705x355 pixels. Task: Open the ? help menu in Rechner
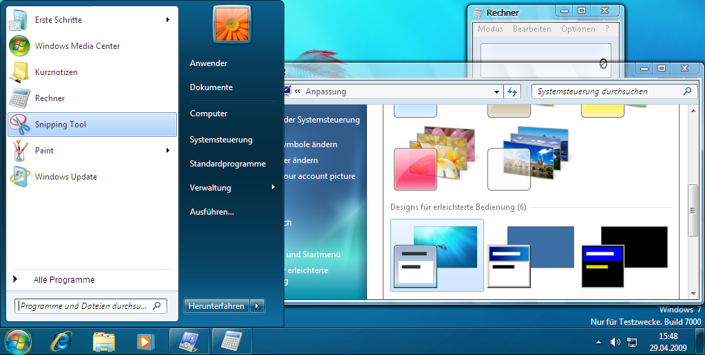tap(607, 29)
